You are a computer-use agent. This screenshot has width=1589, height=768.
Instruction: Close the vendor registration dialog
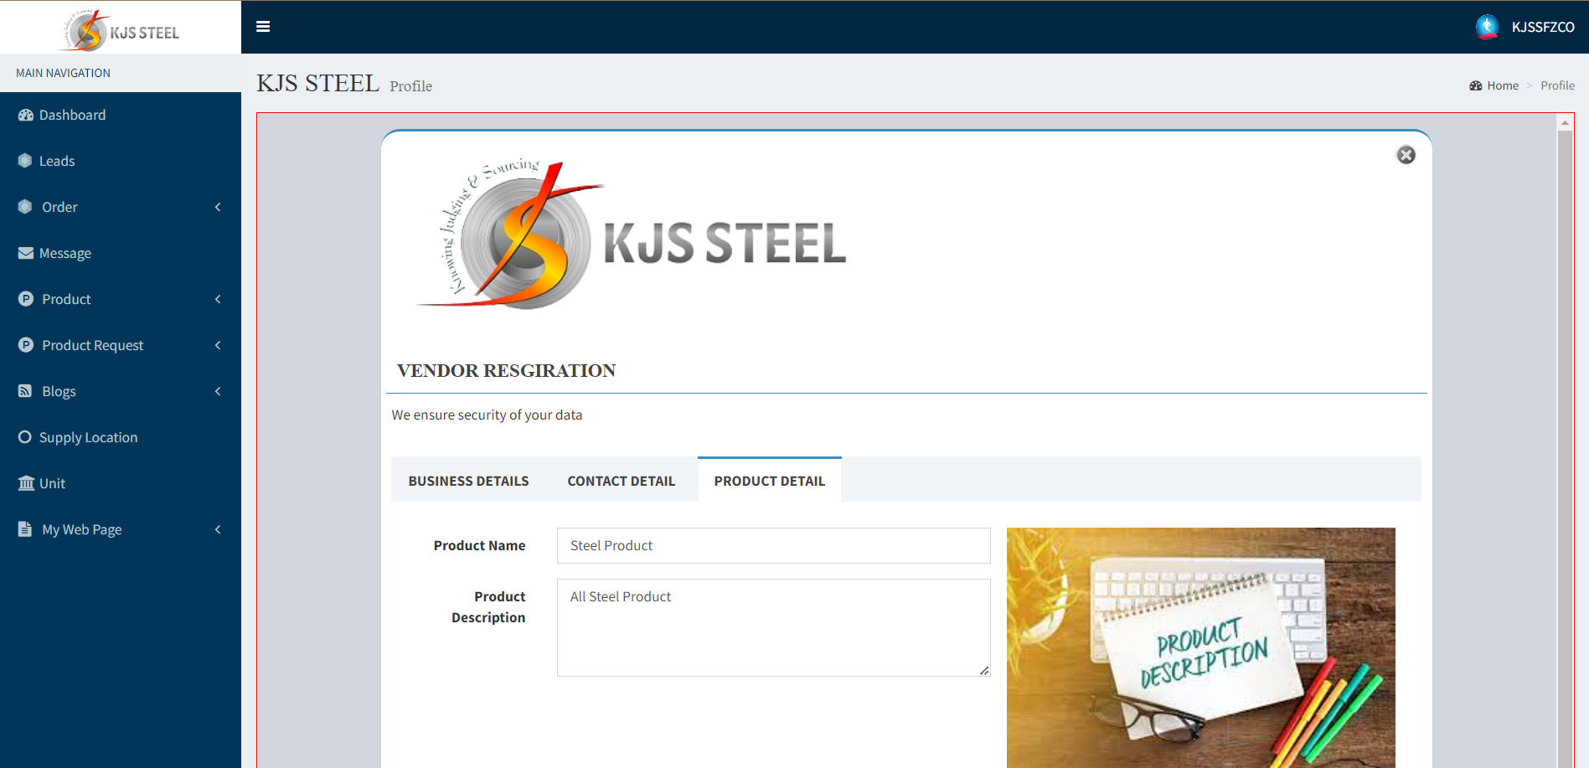pyautogui.click(x=1406, y=155)
